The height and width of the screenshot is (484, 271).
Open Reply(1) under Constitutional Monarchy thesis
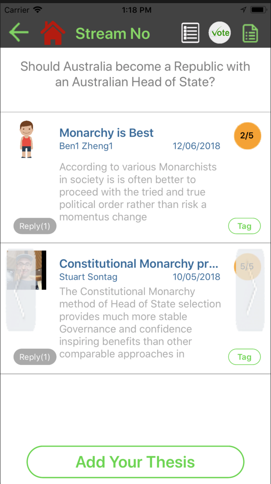pos(35,357)
